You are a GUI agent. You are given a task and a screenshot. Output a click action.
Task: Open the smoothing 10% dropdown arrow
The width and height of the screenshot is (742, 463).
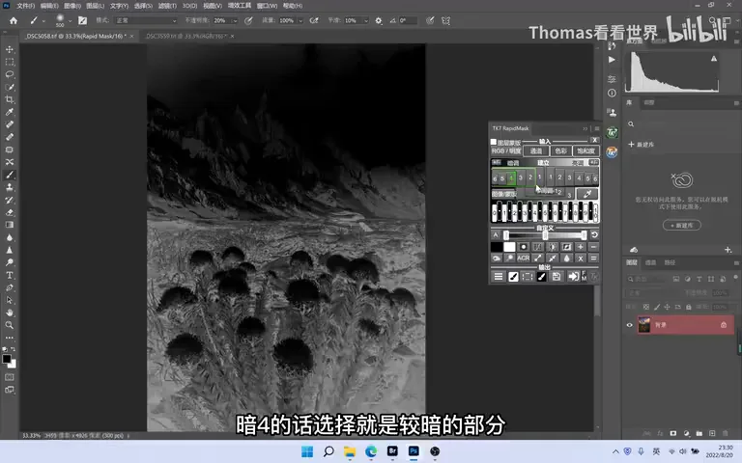point(366,21)
